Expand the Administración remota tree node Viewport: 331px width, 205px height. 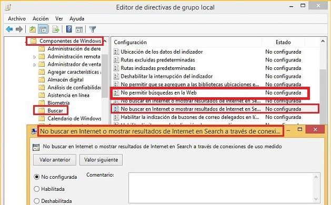coord(35,57)
